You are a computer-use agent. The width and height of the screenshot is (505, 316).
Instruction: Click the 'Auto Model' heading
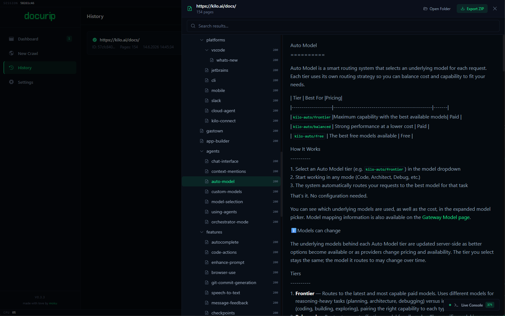tap(304, 46)
